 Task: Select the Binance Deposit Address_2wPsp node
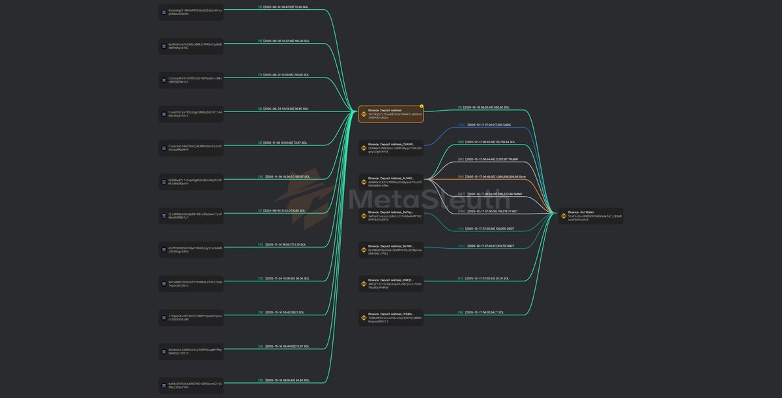pyautogui.click(x=391, y=216)
